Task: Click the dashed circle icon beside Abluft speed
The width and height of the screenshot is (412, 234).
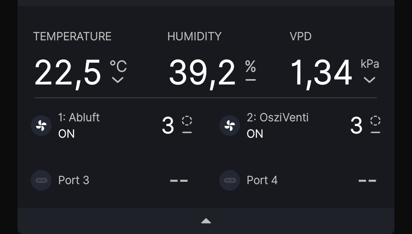Action: pyautogui.click(x=187, y=121)
